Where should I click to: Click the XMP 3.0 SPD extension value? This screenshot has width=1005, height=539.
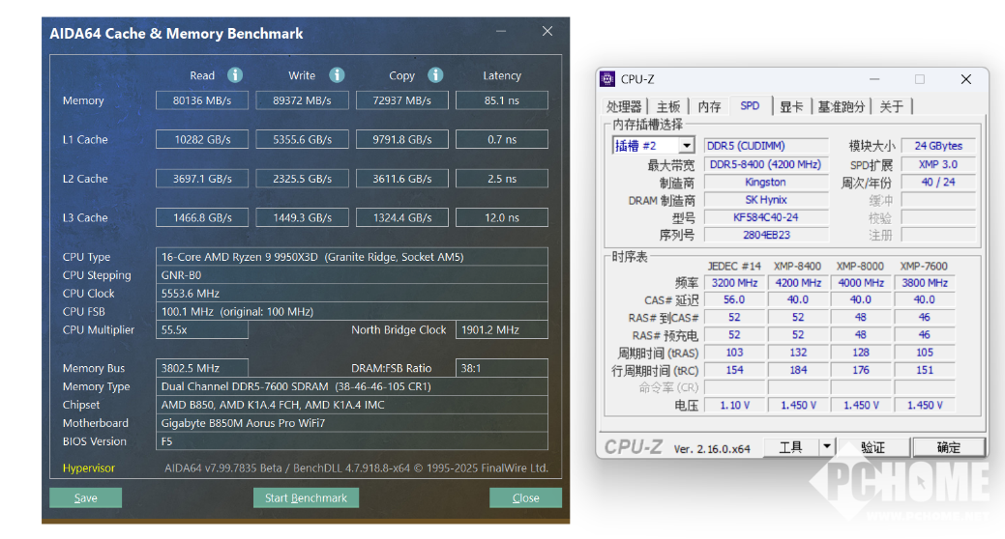click(x=938, y=164)
